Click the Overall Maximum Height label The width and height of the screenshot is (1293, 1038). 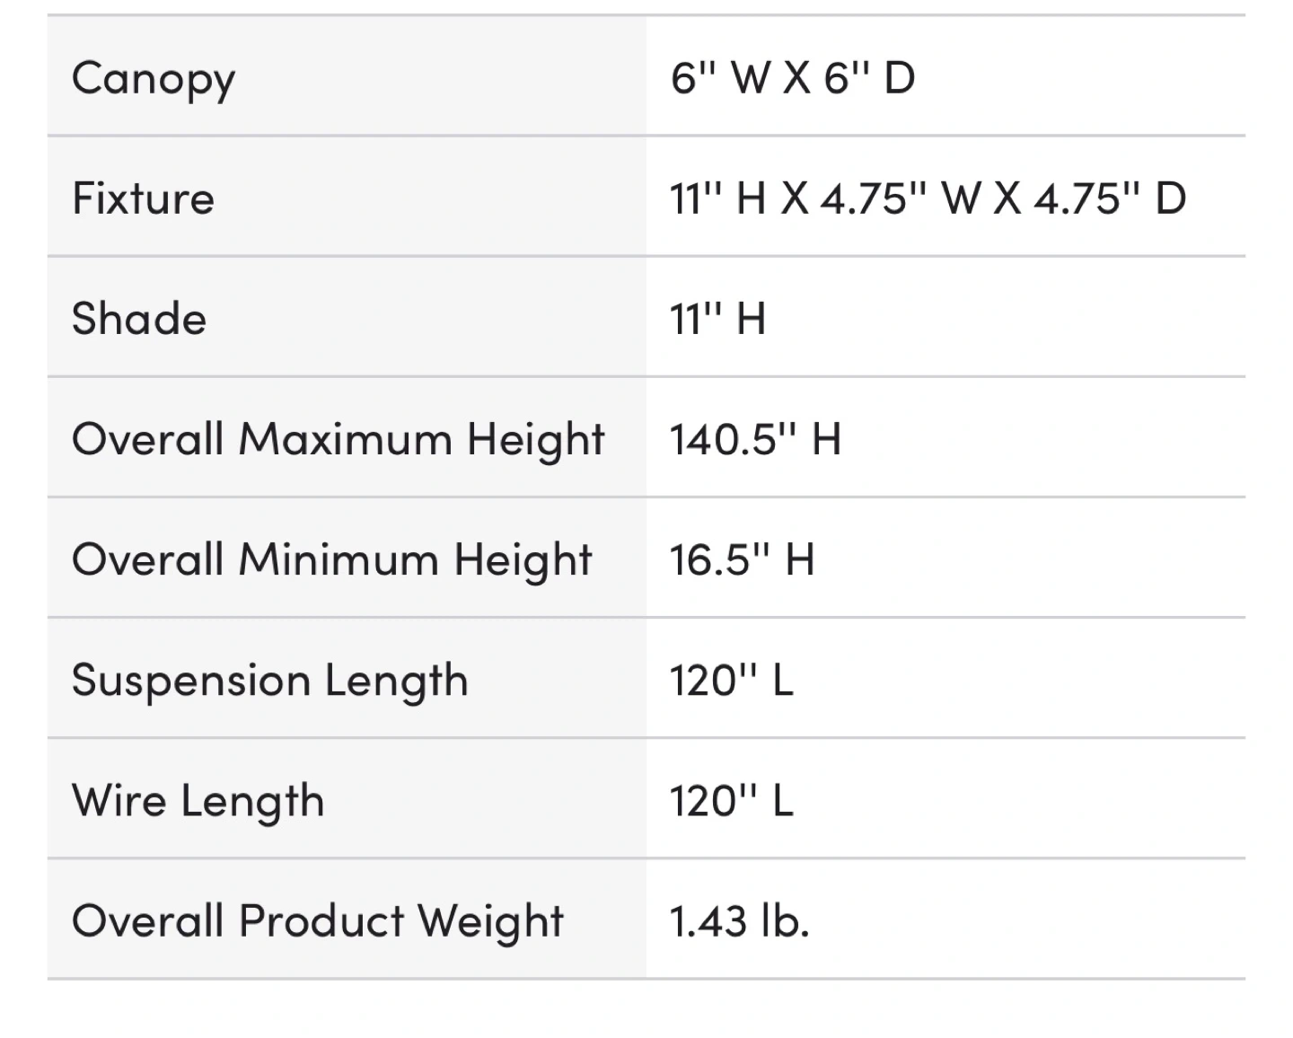tap(338, 440)
